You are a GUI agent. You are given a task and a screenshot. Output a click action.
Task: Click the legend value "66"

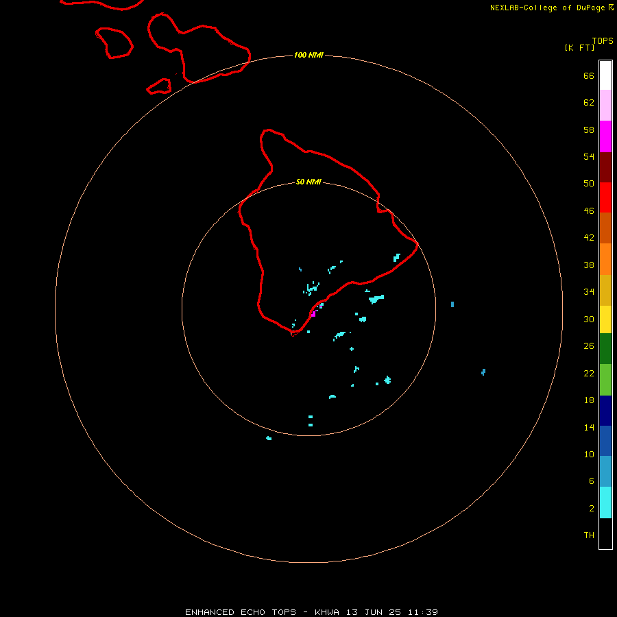(x=589, y=75)
